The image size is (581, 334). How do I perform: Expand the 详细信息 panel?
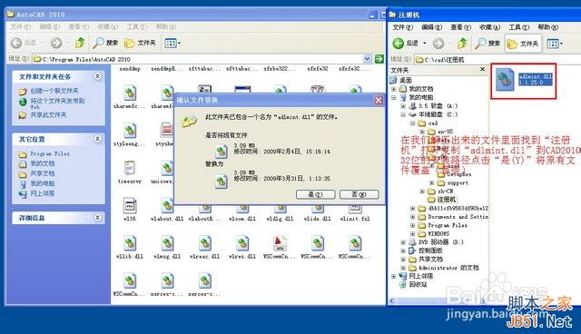[97, 217]
